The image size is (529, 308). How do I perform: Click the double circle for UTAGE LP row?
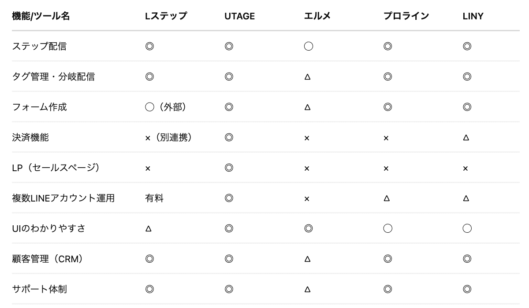229,168
